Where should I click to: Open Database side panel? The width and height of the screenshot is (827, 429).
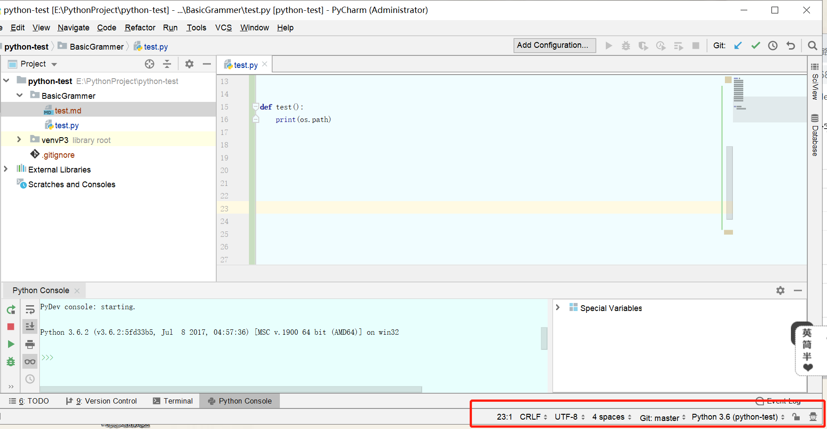(815, 135)
